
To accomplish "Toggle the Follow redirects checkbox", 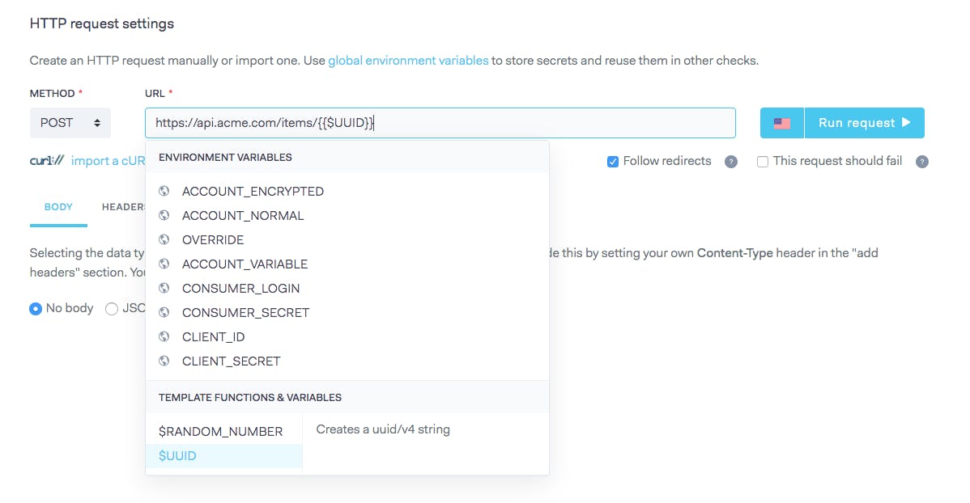I will (613, 162).
